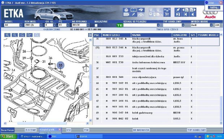Switch to ETKA 7 - Audi taskbar button
This screenshot has height=139, width=224.
[33, 136]
